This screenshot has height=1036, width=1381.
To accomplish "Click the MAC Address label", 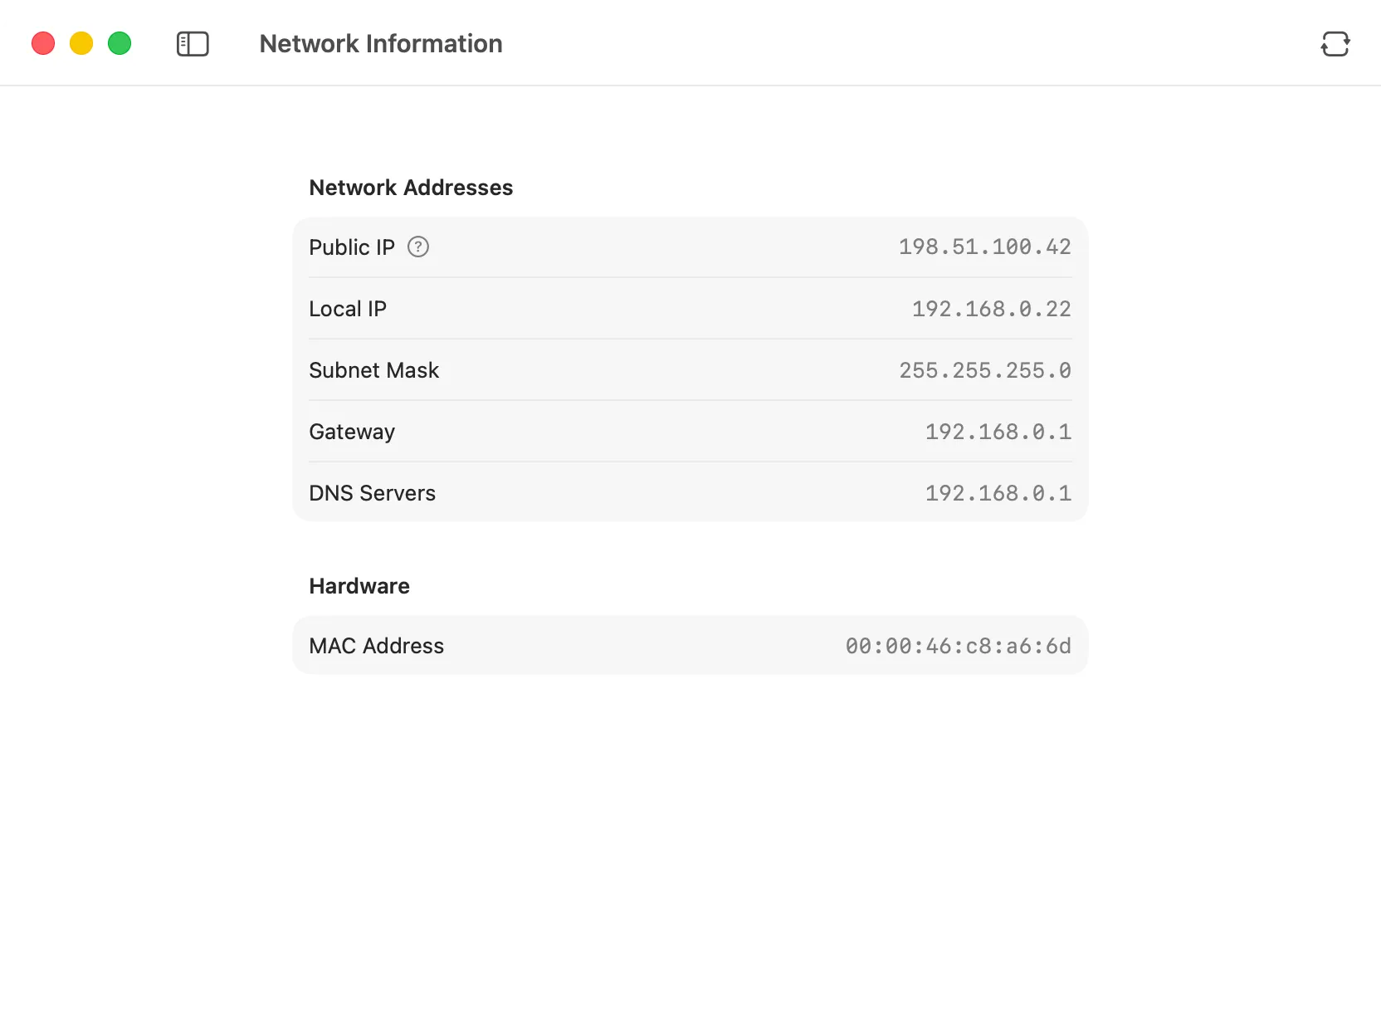I will point(376,646).
